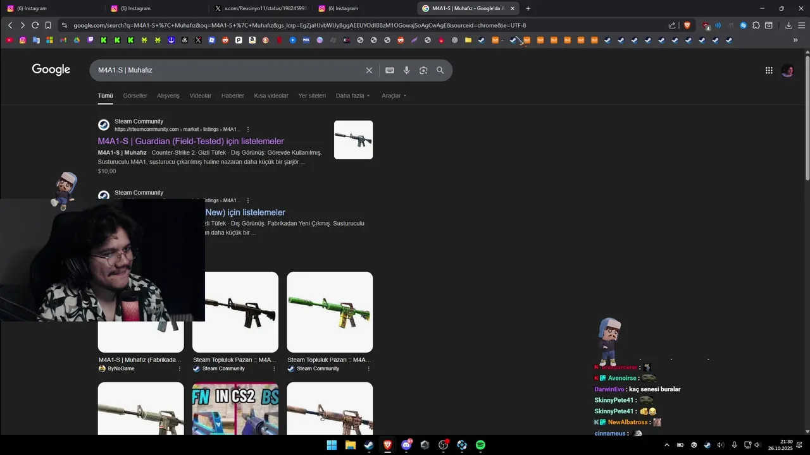Open options for green M4A1 image result
The image size is (810, 455).
tap(368, 368)
